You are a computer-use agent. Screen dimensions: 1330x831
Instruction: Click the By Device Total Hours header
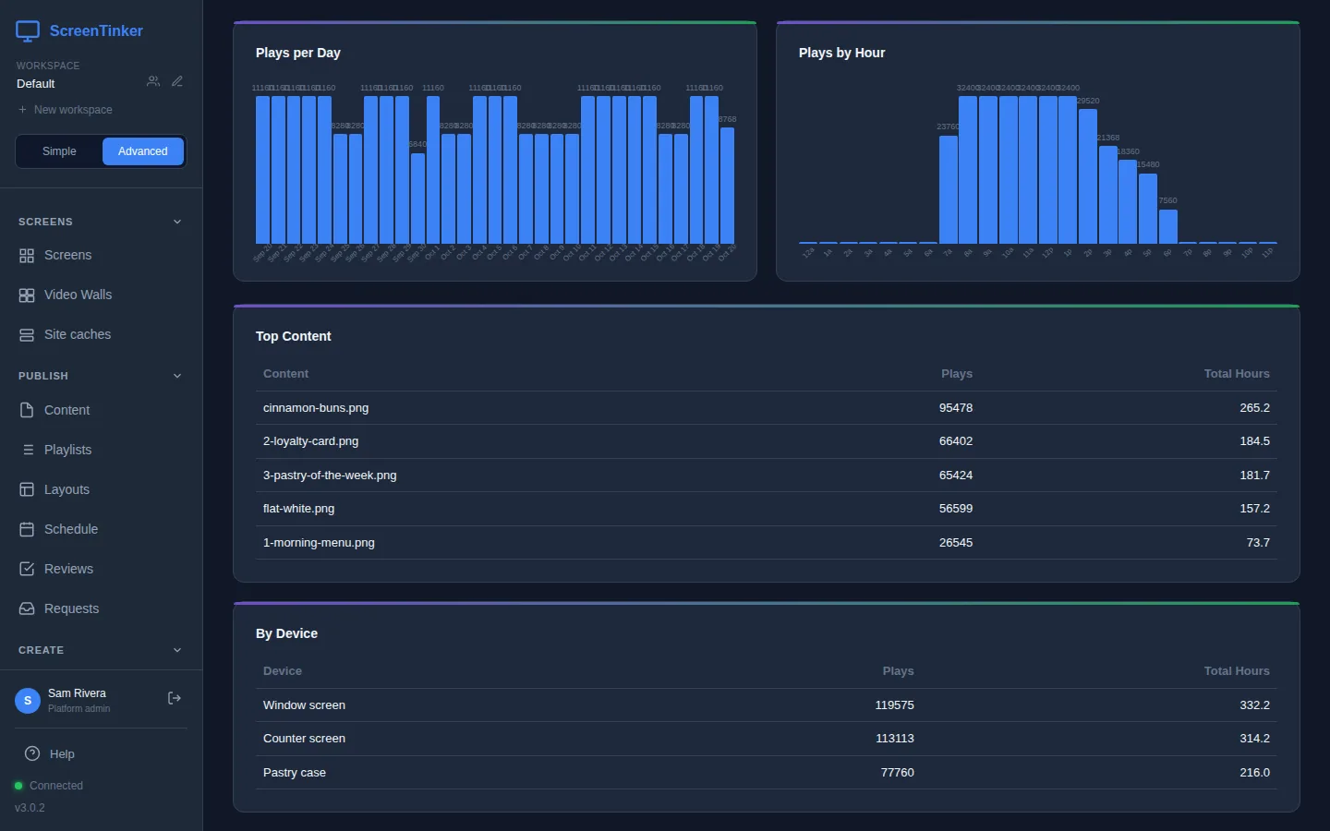(1237, 671)
